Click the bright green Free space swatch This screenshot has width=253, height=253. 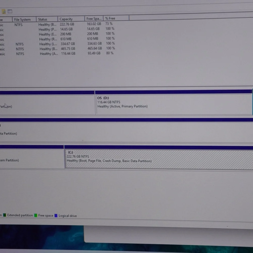pos(36,216)
